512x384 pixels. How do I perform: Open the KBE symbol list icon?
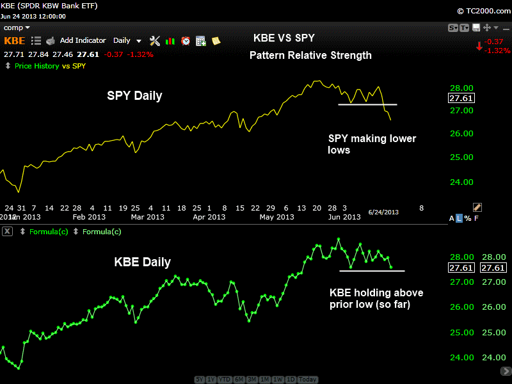coord(36,41)
